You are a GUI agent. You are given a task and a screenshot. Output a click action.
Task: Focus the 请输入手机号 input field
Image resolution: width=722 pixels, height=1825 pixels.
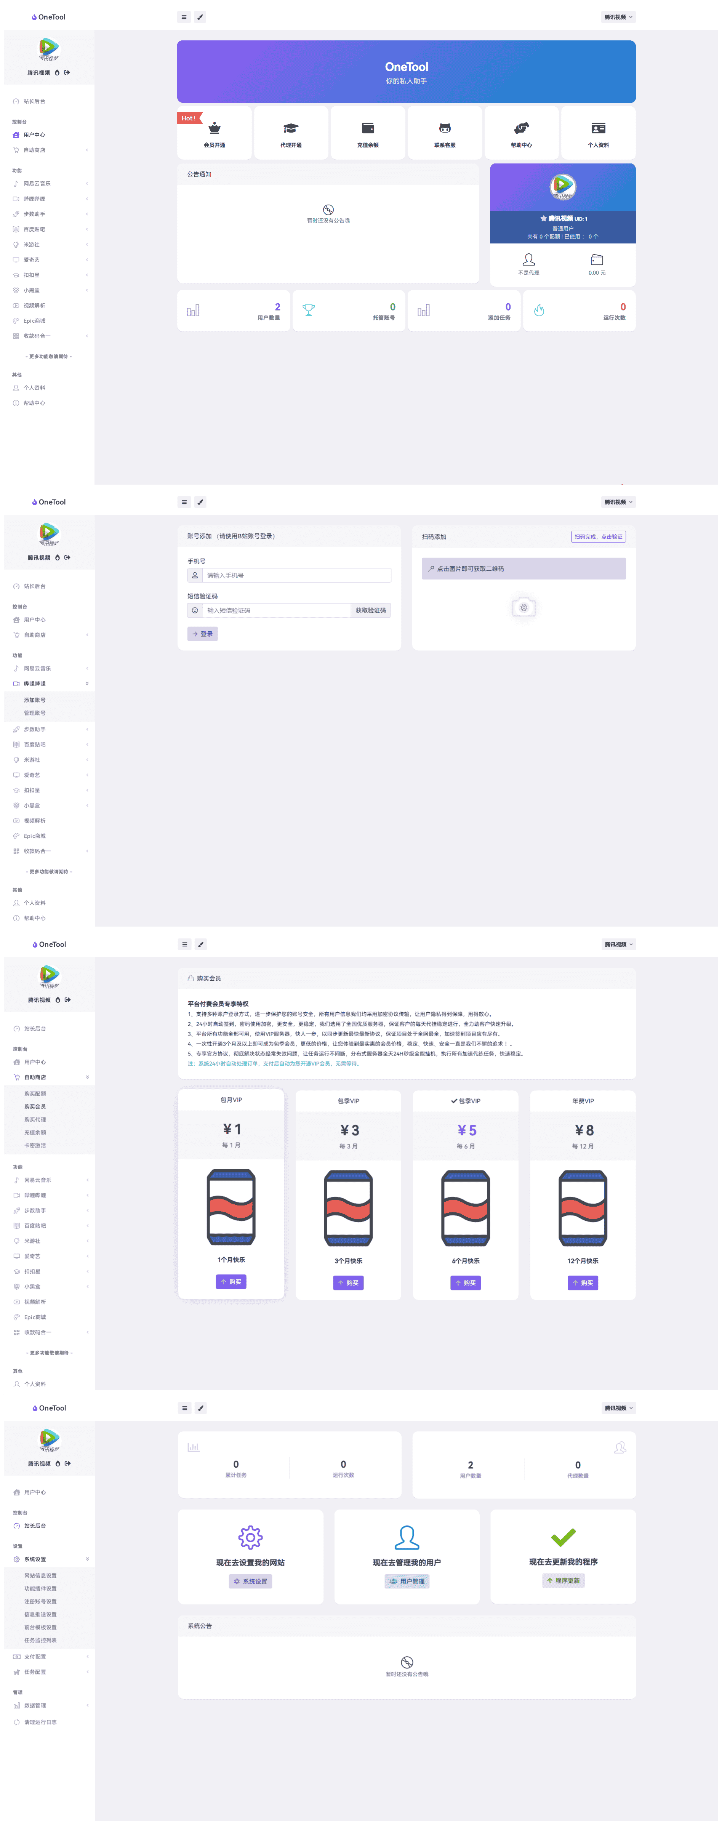(x=296, y=576)
